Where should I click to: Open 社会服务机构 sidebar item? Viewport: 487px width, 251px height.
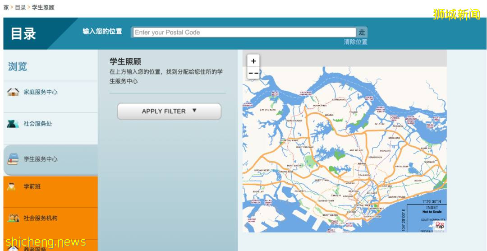point(41,218)
